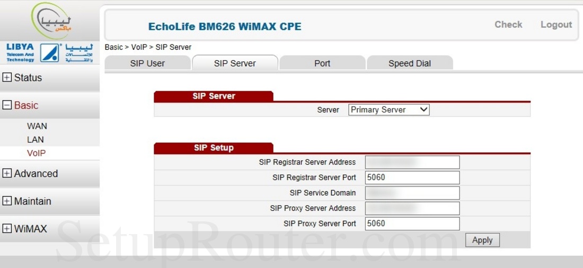Click the WiMAX menu label
Viewport: 583px width, 268px height.
[31, 229]
